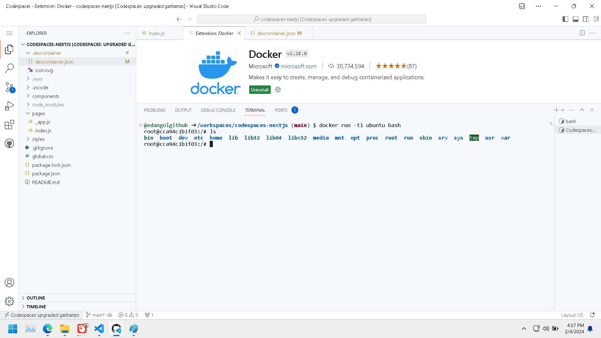Switch to the index.js editor tab
Viewport: 601px width, 338px height.
coord(160,33)
